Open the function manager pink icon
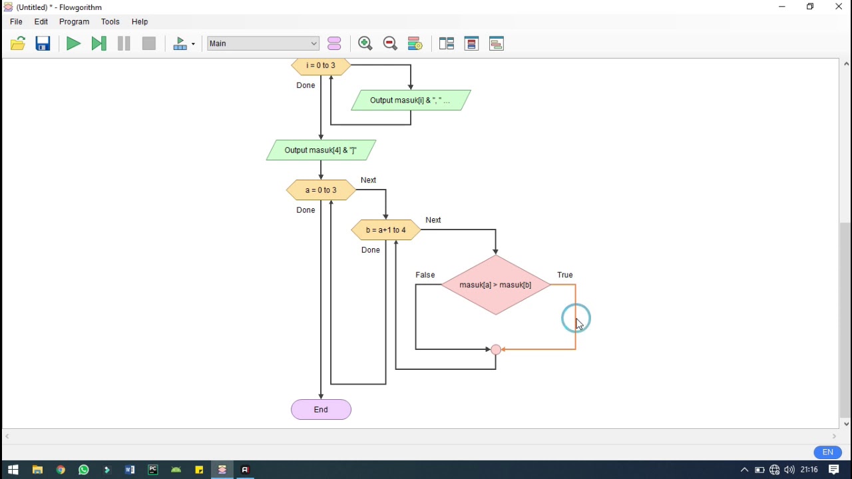This screenshot has height=479, width=852. [x=335, y=44]
